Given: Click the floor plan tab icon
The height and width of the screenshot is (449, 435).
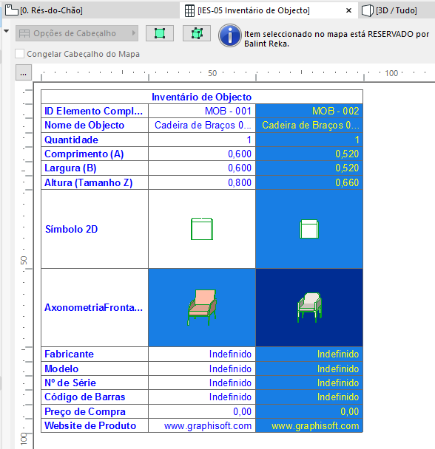Looking at the screenshot, I should point(12,10).
